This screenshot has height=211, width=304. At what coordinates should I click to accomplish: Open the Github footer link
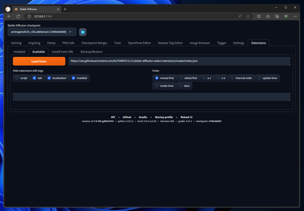click(127, 117)
